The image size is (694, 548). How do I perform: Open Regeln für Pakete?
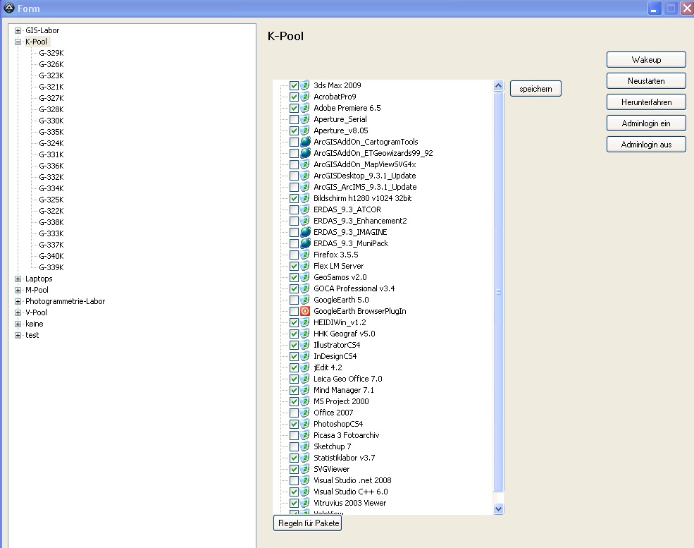coord(307,523)
